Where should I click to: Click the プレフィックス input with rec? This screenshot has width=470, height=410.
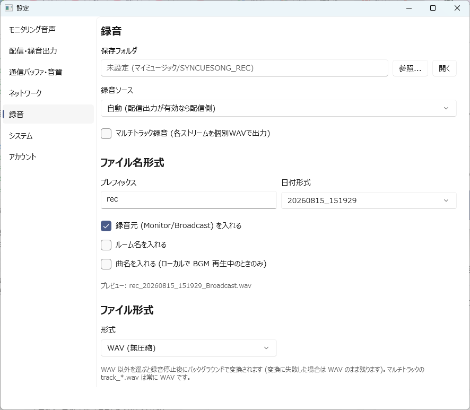point(188,199)
